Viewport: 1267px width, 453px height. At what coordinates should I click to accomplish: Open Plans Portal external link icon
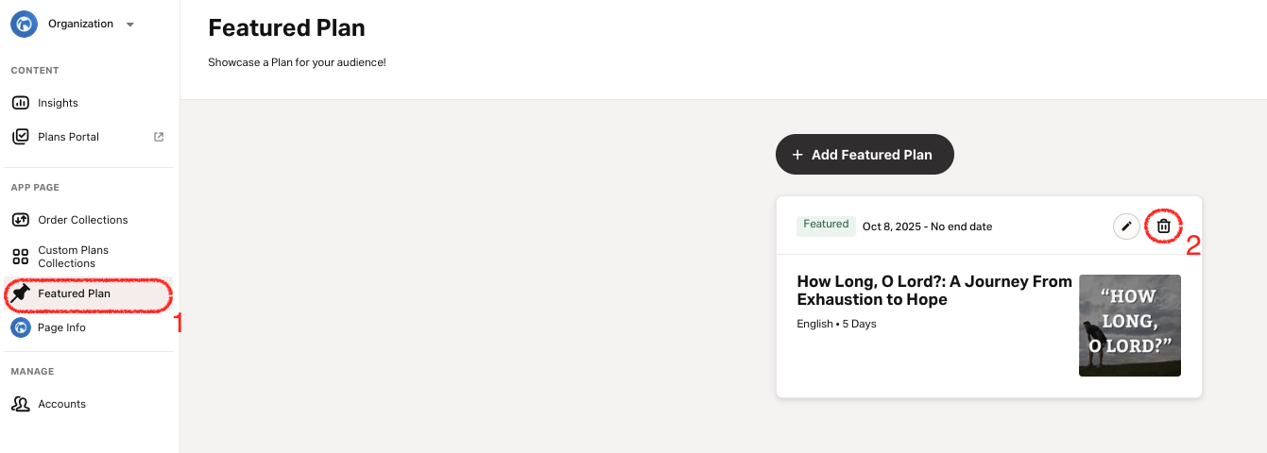159,137
